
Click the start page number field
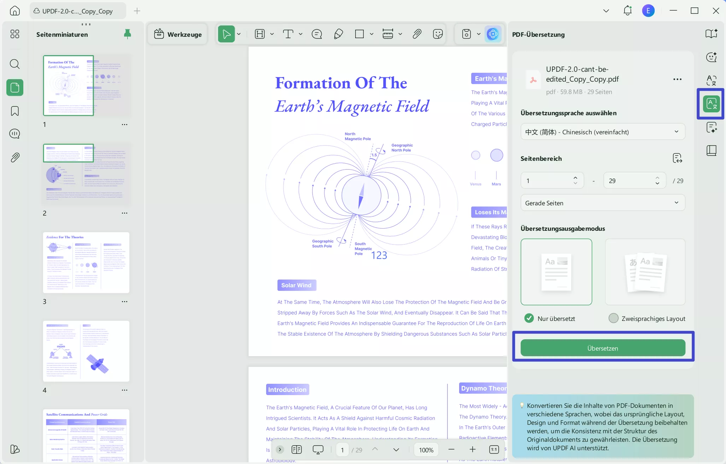click(x=552, y=181)
